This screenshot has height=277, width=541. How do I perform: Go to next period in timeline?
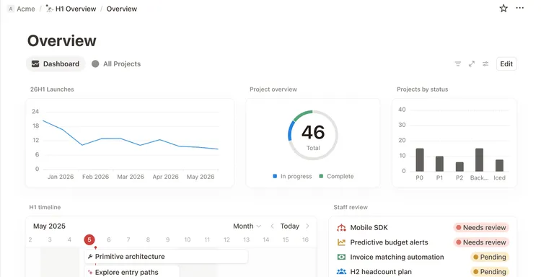pyautogui.click(x=307, y=227)
